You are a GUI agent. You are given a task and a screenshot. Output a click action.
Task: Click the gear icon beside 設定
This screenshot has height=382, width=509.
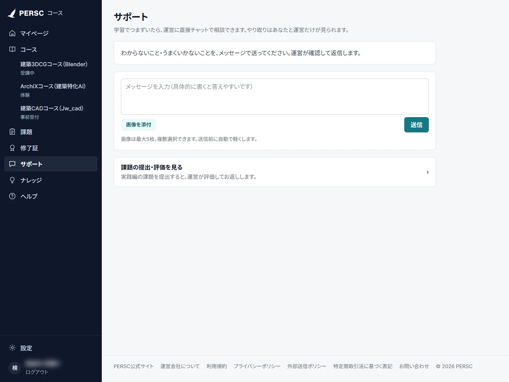[x=12, y=348]
